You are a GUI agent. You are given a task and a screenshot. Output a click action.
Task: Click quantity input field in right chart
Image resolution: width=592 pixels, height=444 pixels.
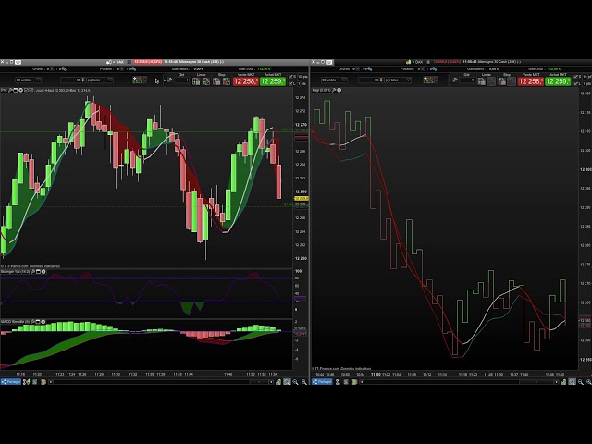click(x=466, y=80)
